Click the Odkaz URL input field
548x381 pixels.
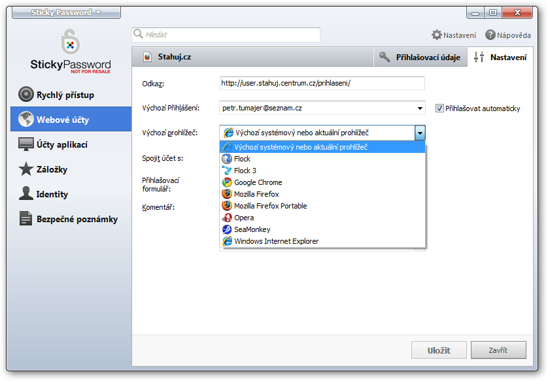click(x=322, y=83)
